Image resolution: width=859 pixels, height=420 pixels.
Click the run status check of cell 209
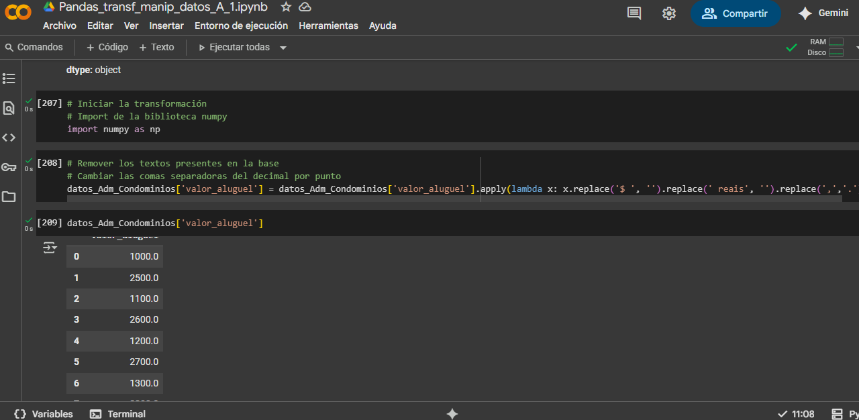[x=29, y=220]
